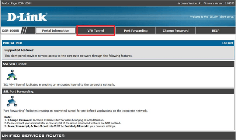
Task: Click the SSL Port Forwarding network icon
Action: point(12,101)
